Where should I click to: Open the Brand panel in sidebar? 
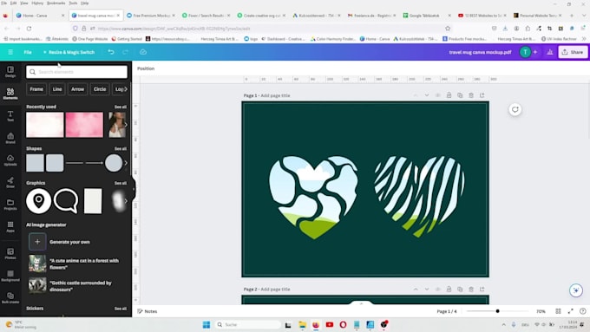tap(10, 138)
